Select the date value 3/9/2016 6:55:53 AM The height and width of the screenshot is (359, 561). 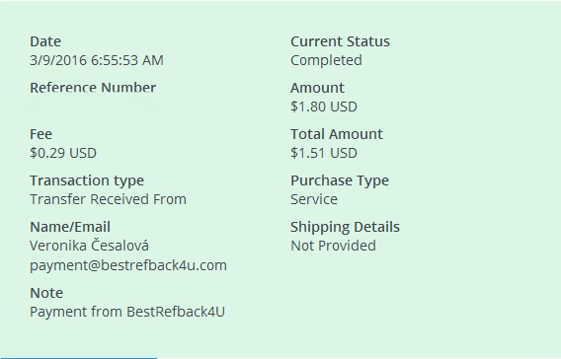tap(97, 60)
